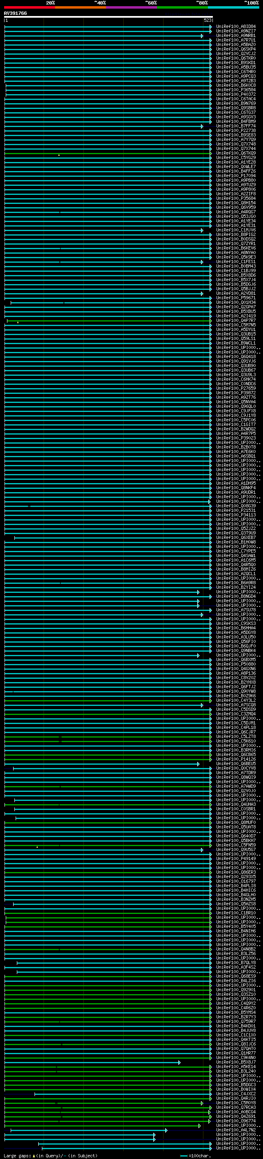Click the white query ruler bar under AV391766
This screenshot has width=263, height=1159.
pyautogui.click(x=108, y=16)
